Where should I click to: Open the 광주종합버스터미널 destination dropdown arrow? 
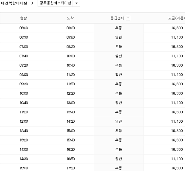[x=77, y=3]
